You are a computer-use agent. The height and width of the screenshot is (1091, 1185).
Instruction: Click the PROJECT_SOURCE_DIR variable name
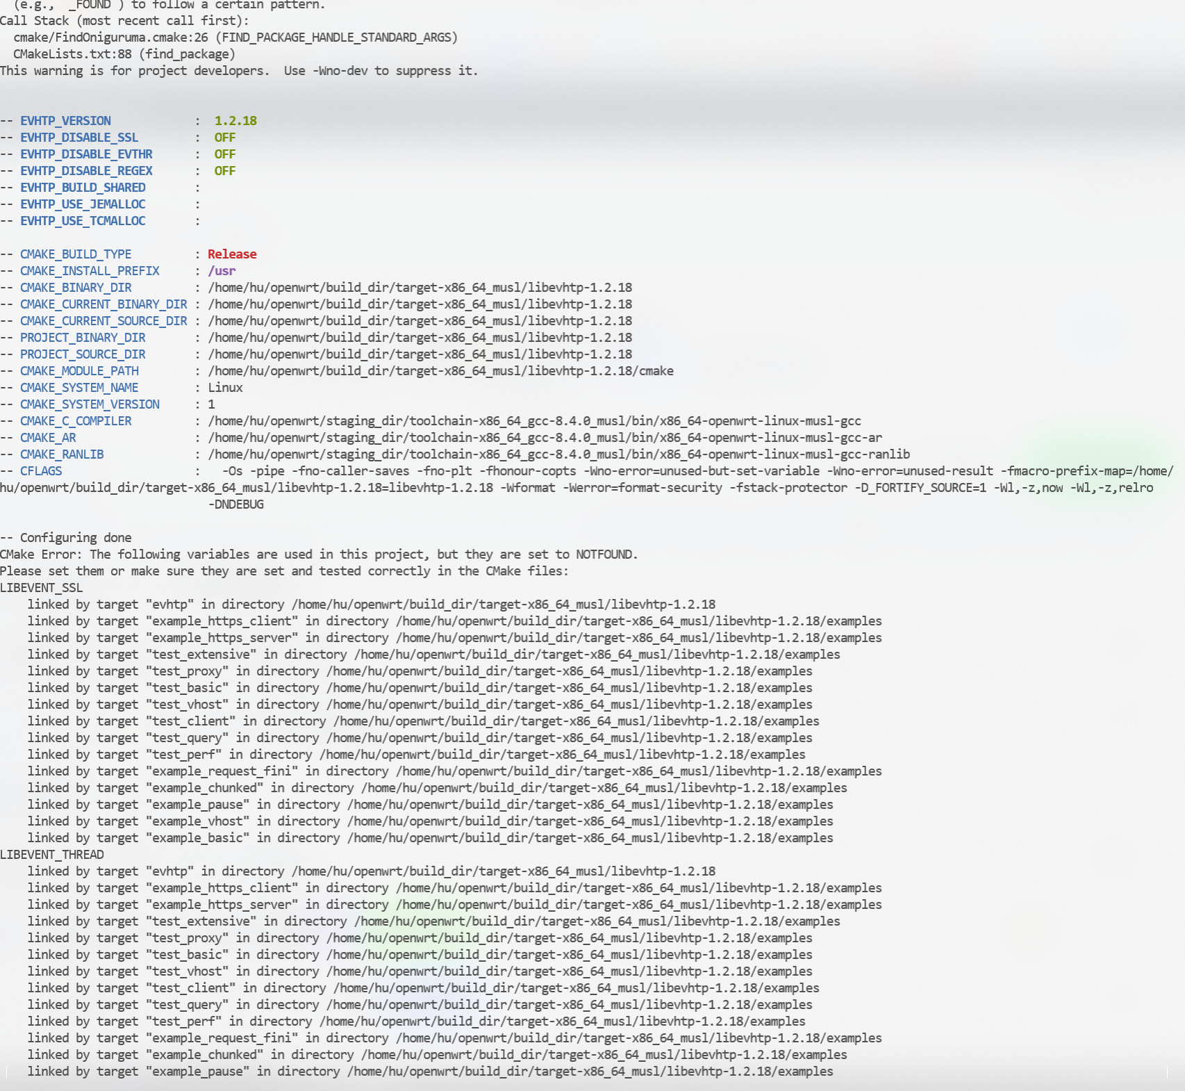[x=83, y=354]
